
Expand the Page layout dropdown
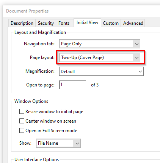(100, 58)
